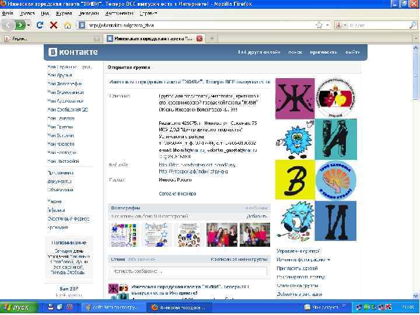This screenshot has height=315, width=420.
Task: Open Мои Друзья in sidebar
Action: [x=60, y=75]
